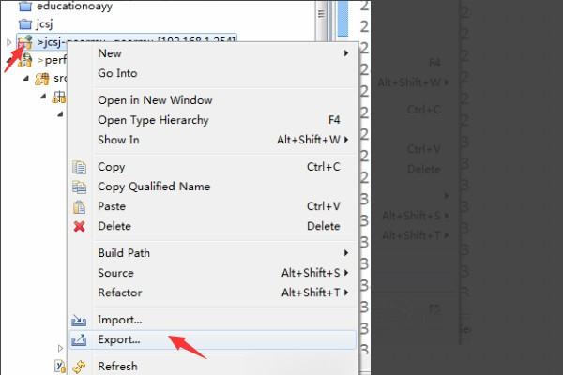Image resolution: width=563 pixels, height=375 pixels.
Task: Click the Copy Qualified Name icon
Action: 80,187
